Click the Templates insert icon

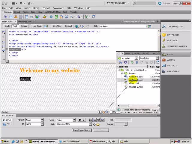point(87,17)
